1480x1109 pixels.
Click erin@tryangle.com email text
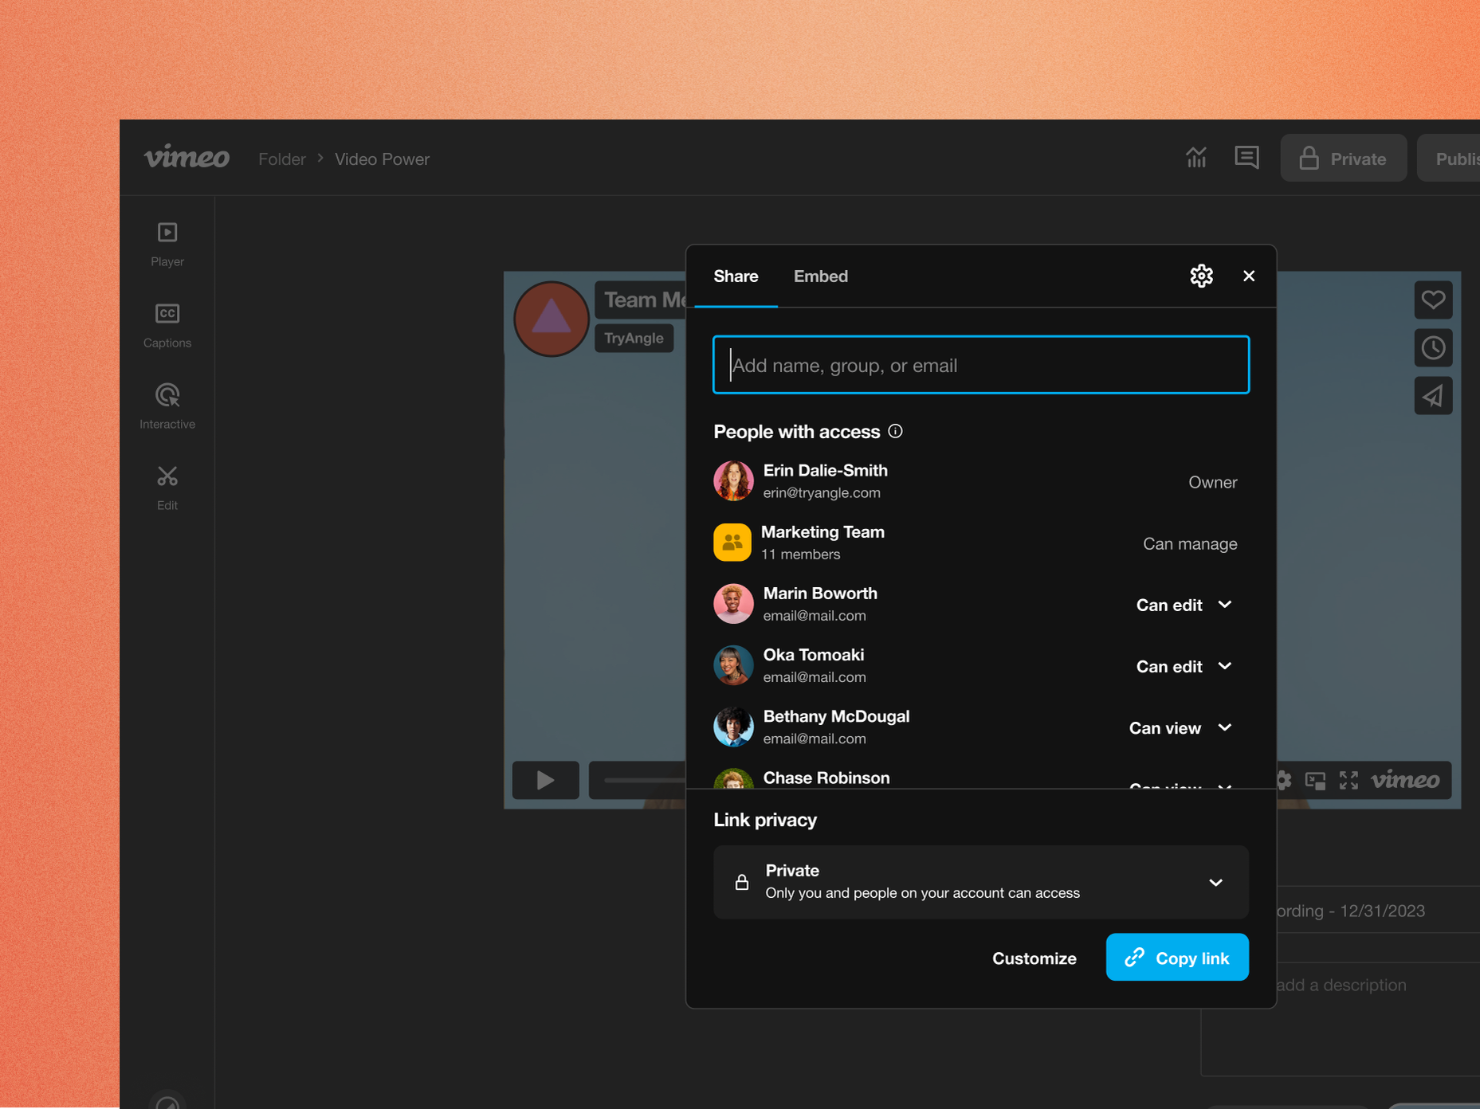(822, 492)
